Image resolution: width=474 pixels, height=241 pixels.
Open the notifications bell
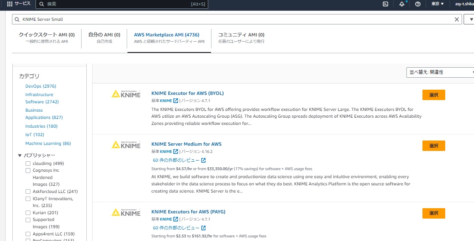[x=402, y=4]
